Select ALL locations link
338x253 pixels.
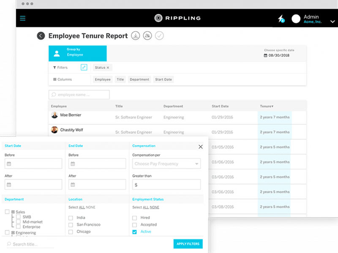[x=82, y=207]
